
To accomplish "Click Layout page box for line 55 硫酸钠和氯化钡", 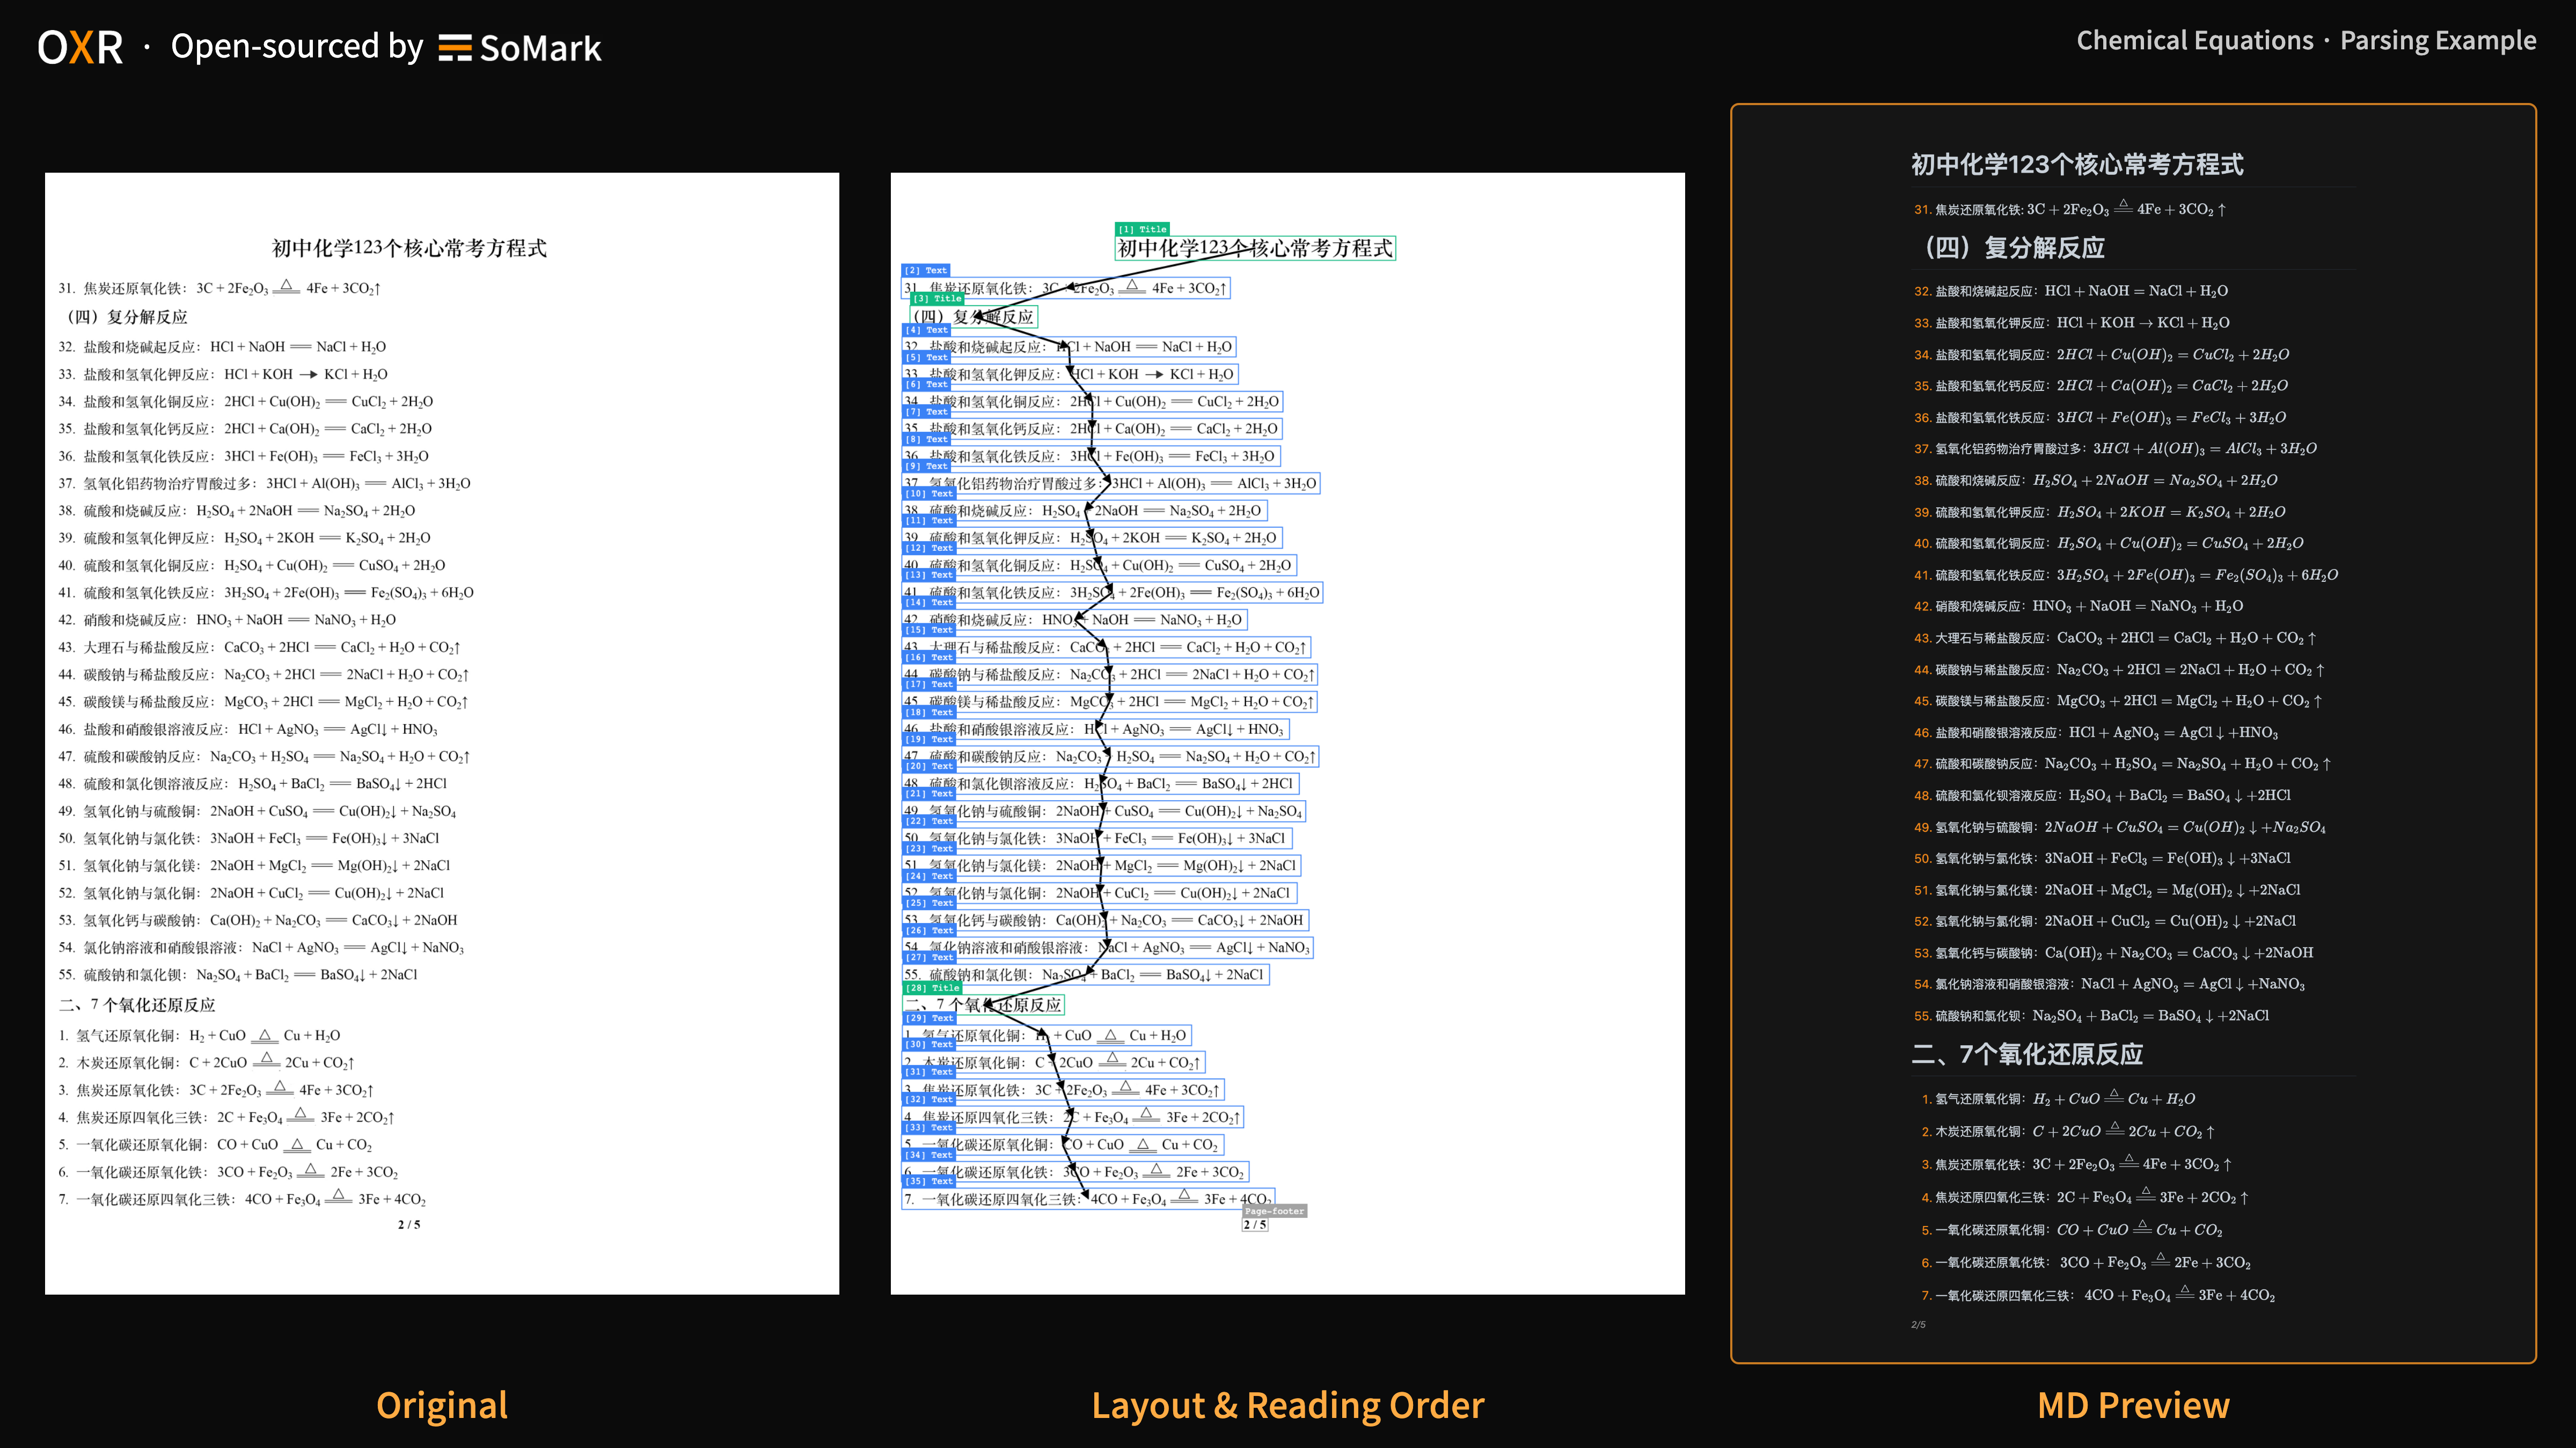I will click(x=1085, y=974).
